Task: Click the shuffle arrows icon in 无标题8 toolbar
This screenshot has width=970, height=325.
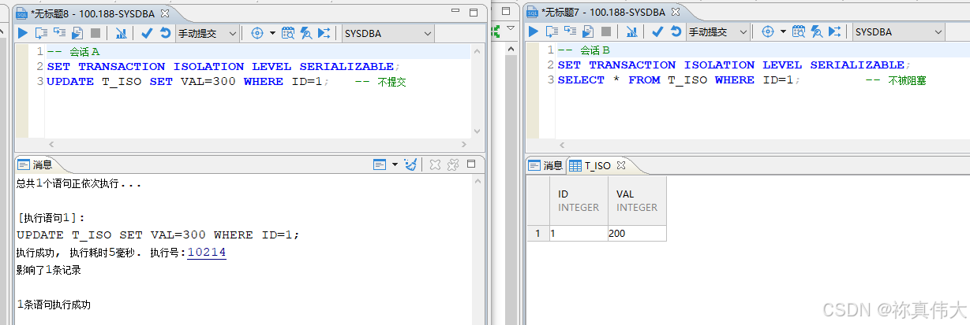Action: (x=324, y=33)
